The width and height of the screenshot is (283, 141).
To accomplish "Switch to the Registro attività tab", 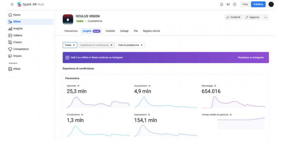I will [151, 31].
